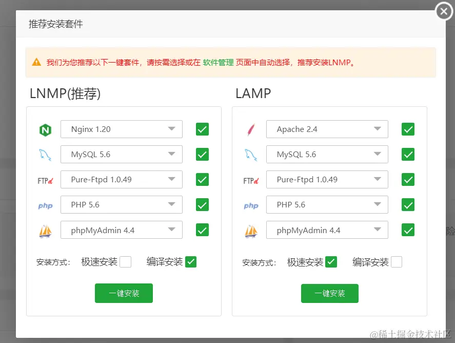This screenshot has height=343, width=455.
Task: Uncheck PHP 5.6 in LNMP
Action: pyautogui.click(x=202, y=205)
